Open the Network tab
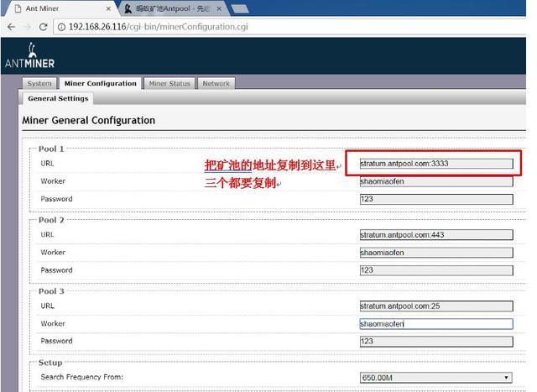This screenshot has width=537, height=392. 216,84
